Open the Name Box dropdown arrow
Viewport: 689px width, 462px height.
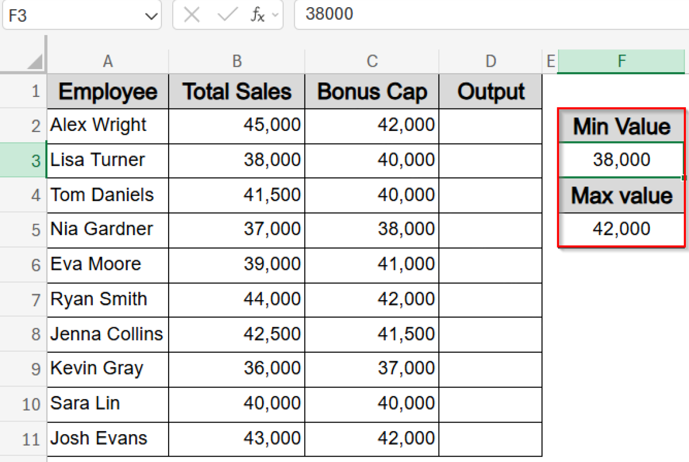[150, 15]
